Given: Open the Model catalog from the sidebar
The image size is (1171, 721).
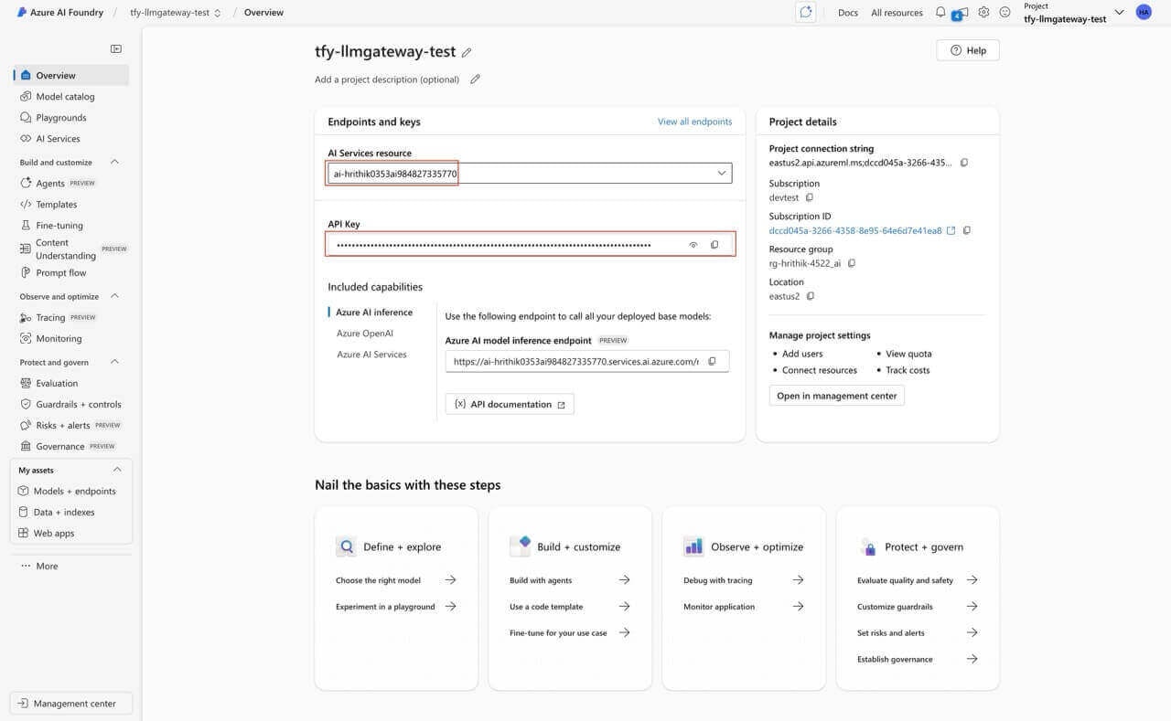Looking at the screenshot, I should [67, 96].
